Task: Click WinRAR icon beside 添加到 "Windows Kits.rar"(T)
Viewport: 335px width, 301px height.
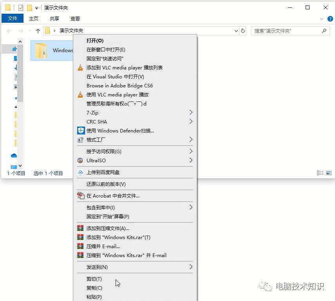Action: click(x=80, y=237)
